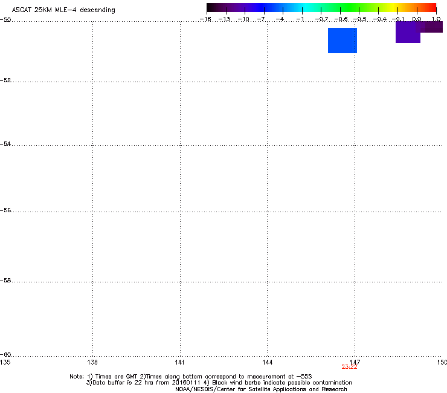
Task: Click the colorbar label -0.4
Action: coord(380,19)
